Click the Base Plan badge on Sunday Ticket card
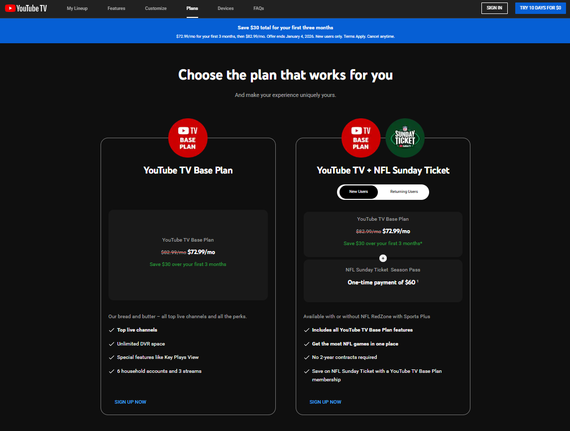Screen dimensions: 570x431 pos(361,138)
